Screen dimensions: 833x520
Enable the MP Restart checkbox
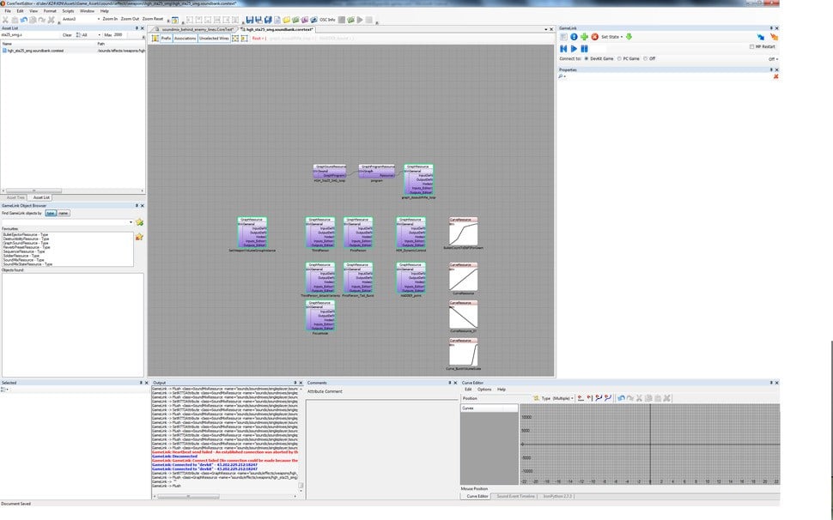point(752,47)
